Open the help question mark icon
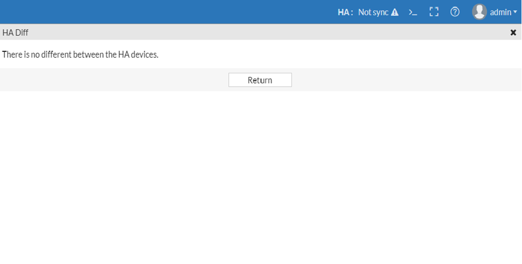Viewport: 522px width, 264px height. pyautogui.click(x=455, y=12)
